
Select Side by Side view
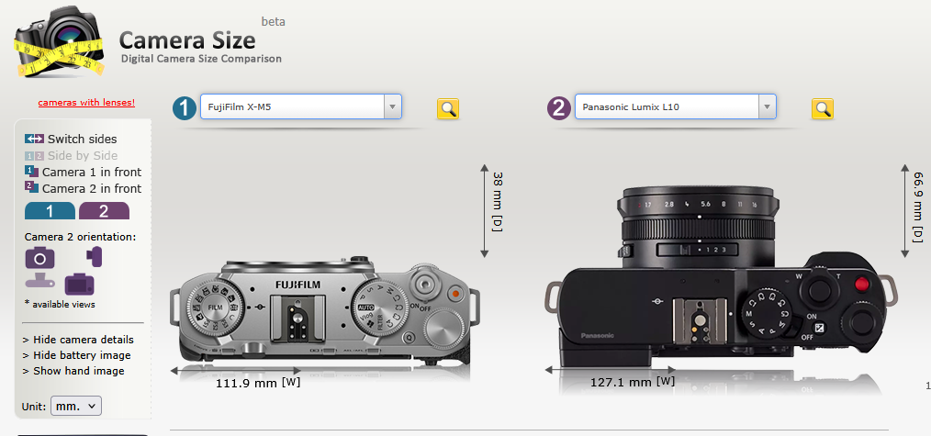click(x=83, y=156)
